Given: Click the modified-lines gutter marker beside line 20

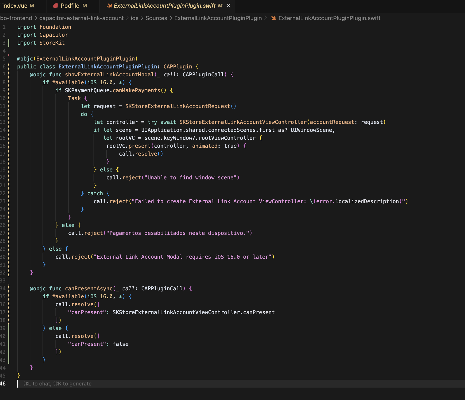Looking at the screenshot, I should 8,178.
